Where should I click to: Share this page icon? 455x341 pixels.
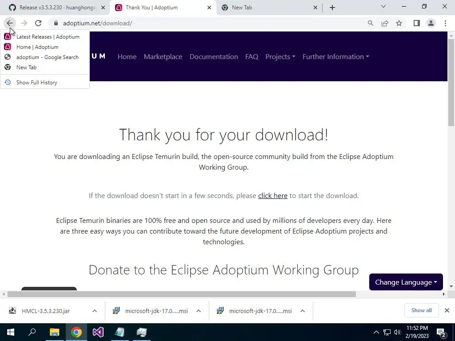(x=385, y=23)
